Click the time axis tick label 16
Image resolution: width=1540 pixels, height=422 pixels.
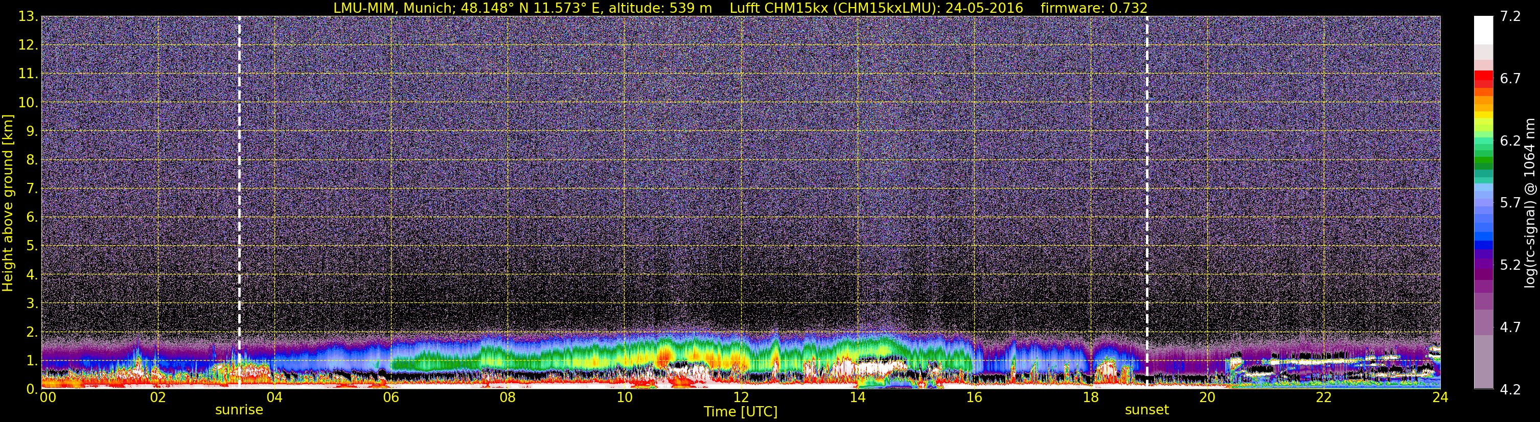coord(974,397)
